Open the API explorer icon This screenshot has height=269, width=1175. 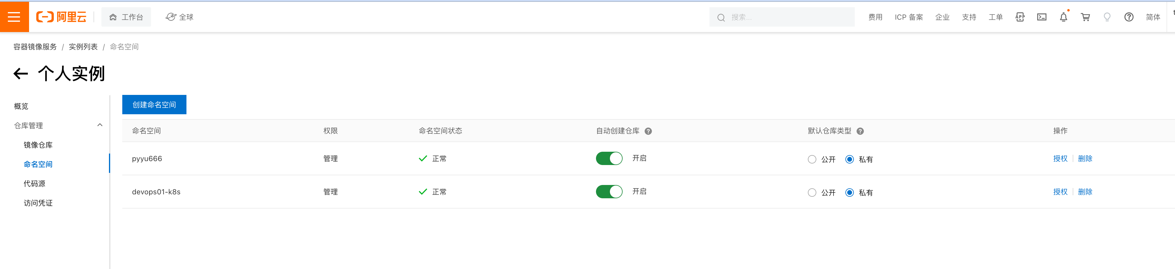(1020, 17)
